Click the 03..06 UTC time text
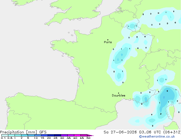Screen dimensions: 181x139 (x=150, y=132)
